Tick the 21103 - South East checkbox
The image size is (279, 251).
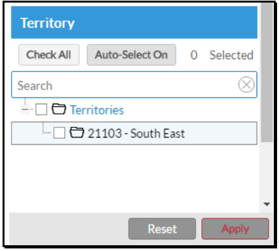[59, 133]
